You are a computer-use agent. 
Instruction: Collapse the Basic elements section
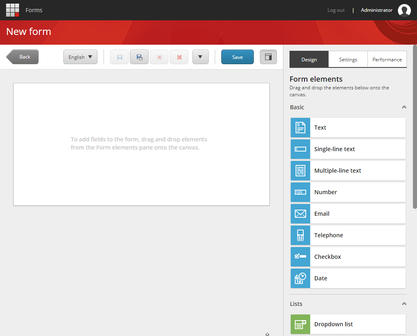click(x=404, y=107)
